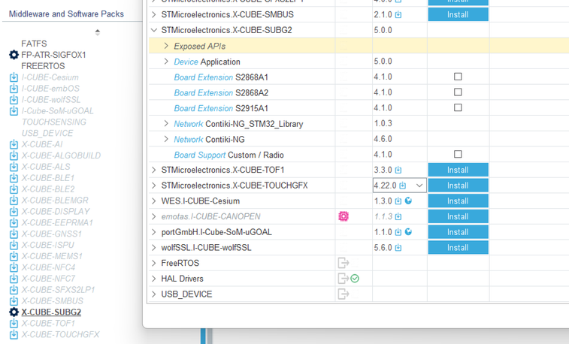Select TOUCHSENSING in the sidebar list
The height and width of the screenshot is (344, 569).
click(x=53, y=122)
